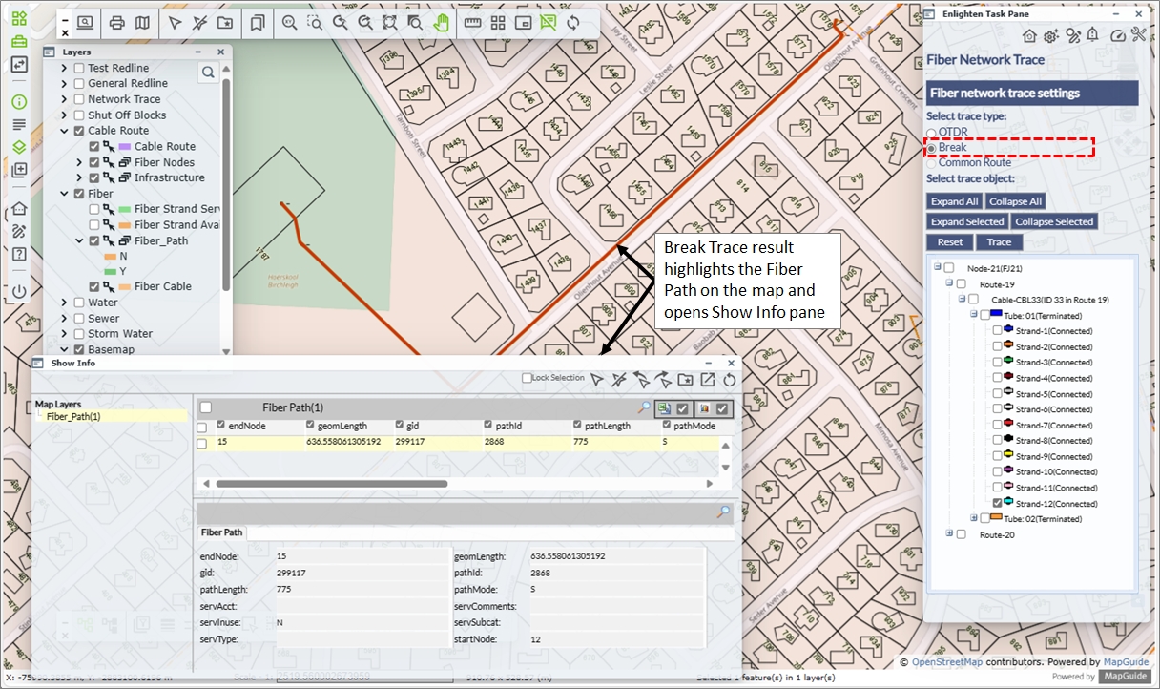Open the notification bell in Task Pane

(x=1092, y=35)
